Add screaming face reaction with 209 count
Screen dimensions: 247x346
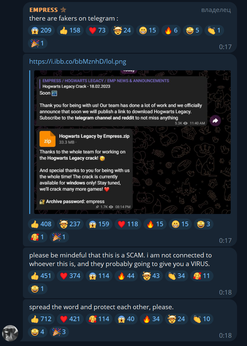click(x=41, y=30)
